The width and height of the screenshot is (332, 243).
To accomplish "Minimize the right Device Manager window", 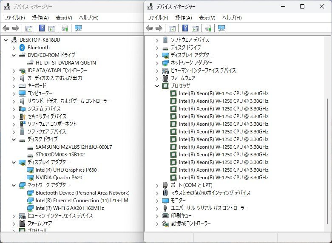I will (284, 6).
